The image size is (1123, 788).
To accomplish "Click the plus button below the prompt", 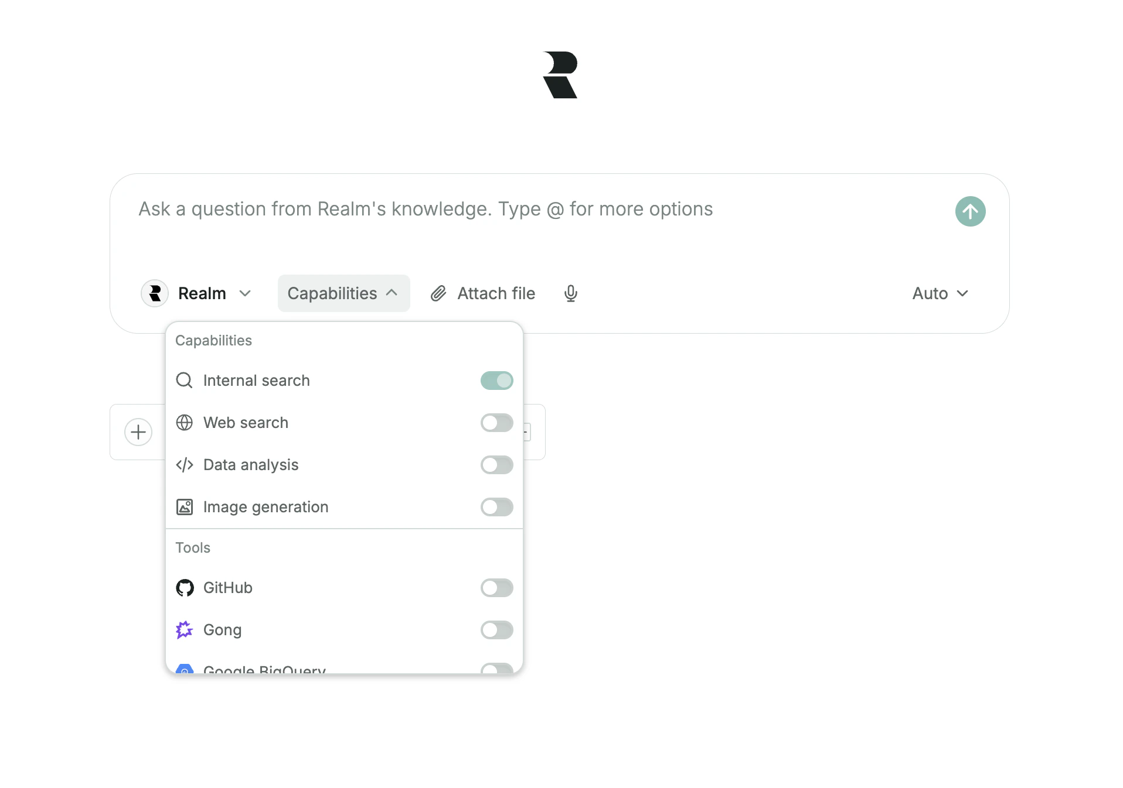I will tap(138, 432).
